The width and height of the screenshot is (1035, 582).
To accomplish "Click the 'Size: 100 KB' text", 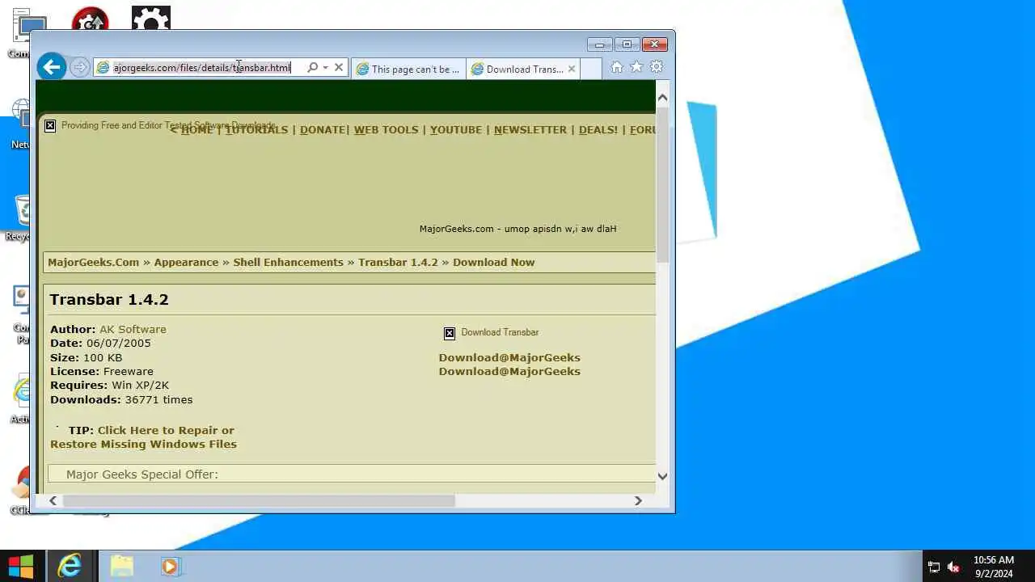I will point(87,357).
